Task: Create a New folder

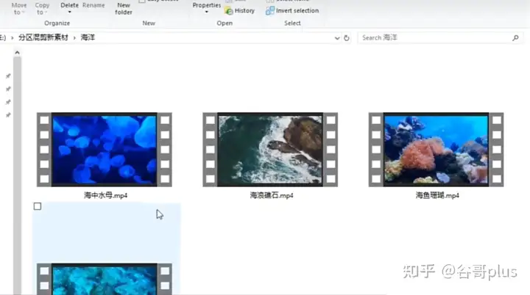Action: click(x=124, y=9)
